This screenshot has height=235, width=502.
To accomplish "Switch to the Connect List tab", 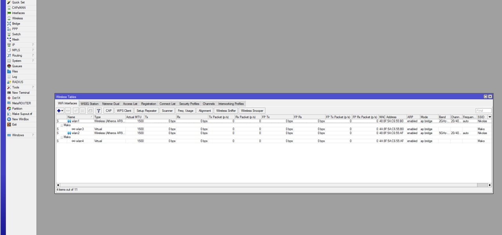I will (167, 104).
